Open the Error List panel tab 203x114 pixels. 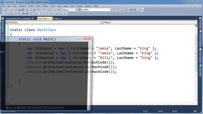click(x=11, y=108)
